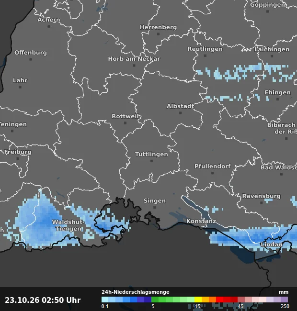This screenshot has width=297, height=311.
Task: Click the Freiburg city marker dot
Action: coord(18,159)
